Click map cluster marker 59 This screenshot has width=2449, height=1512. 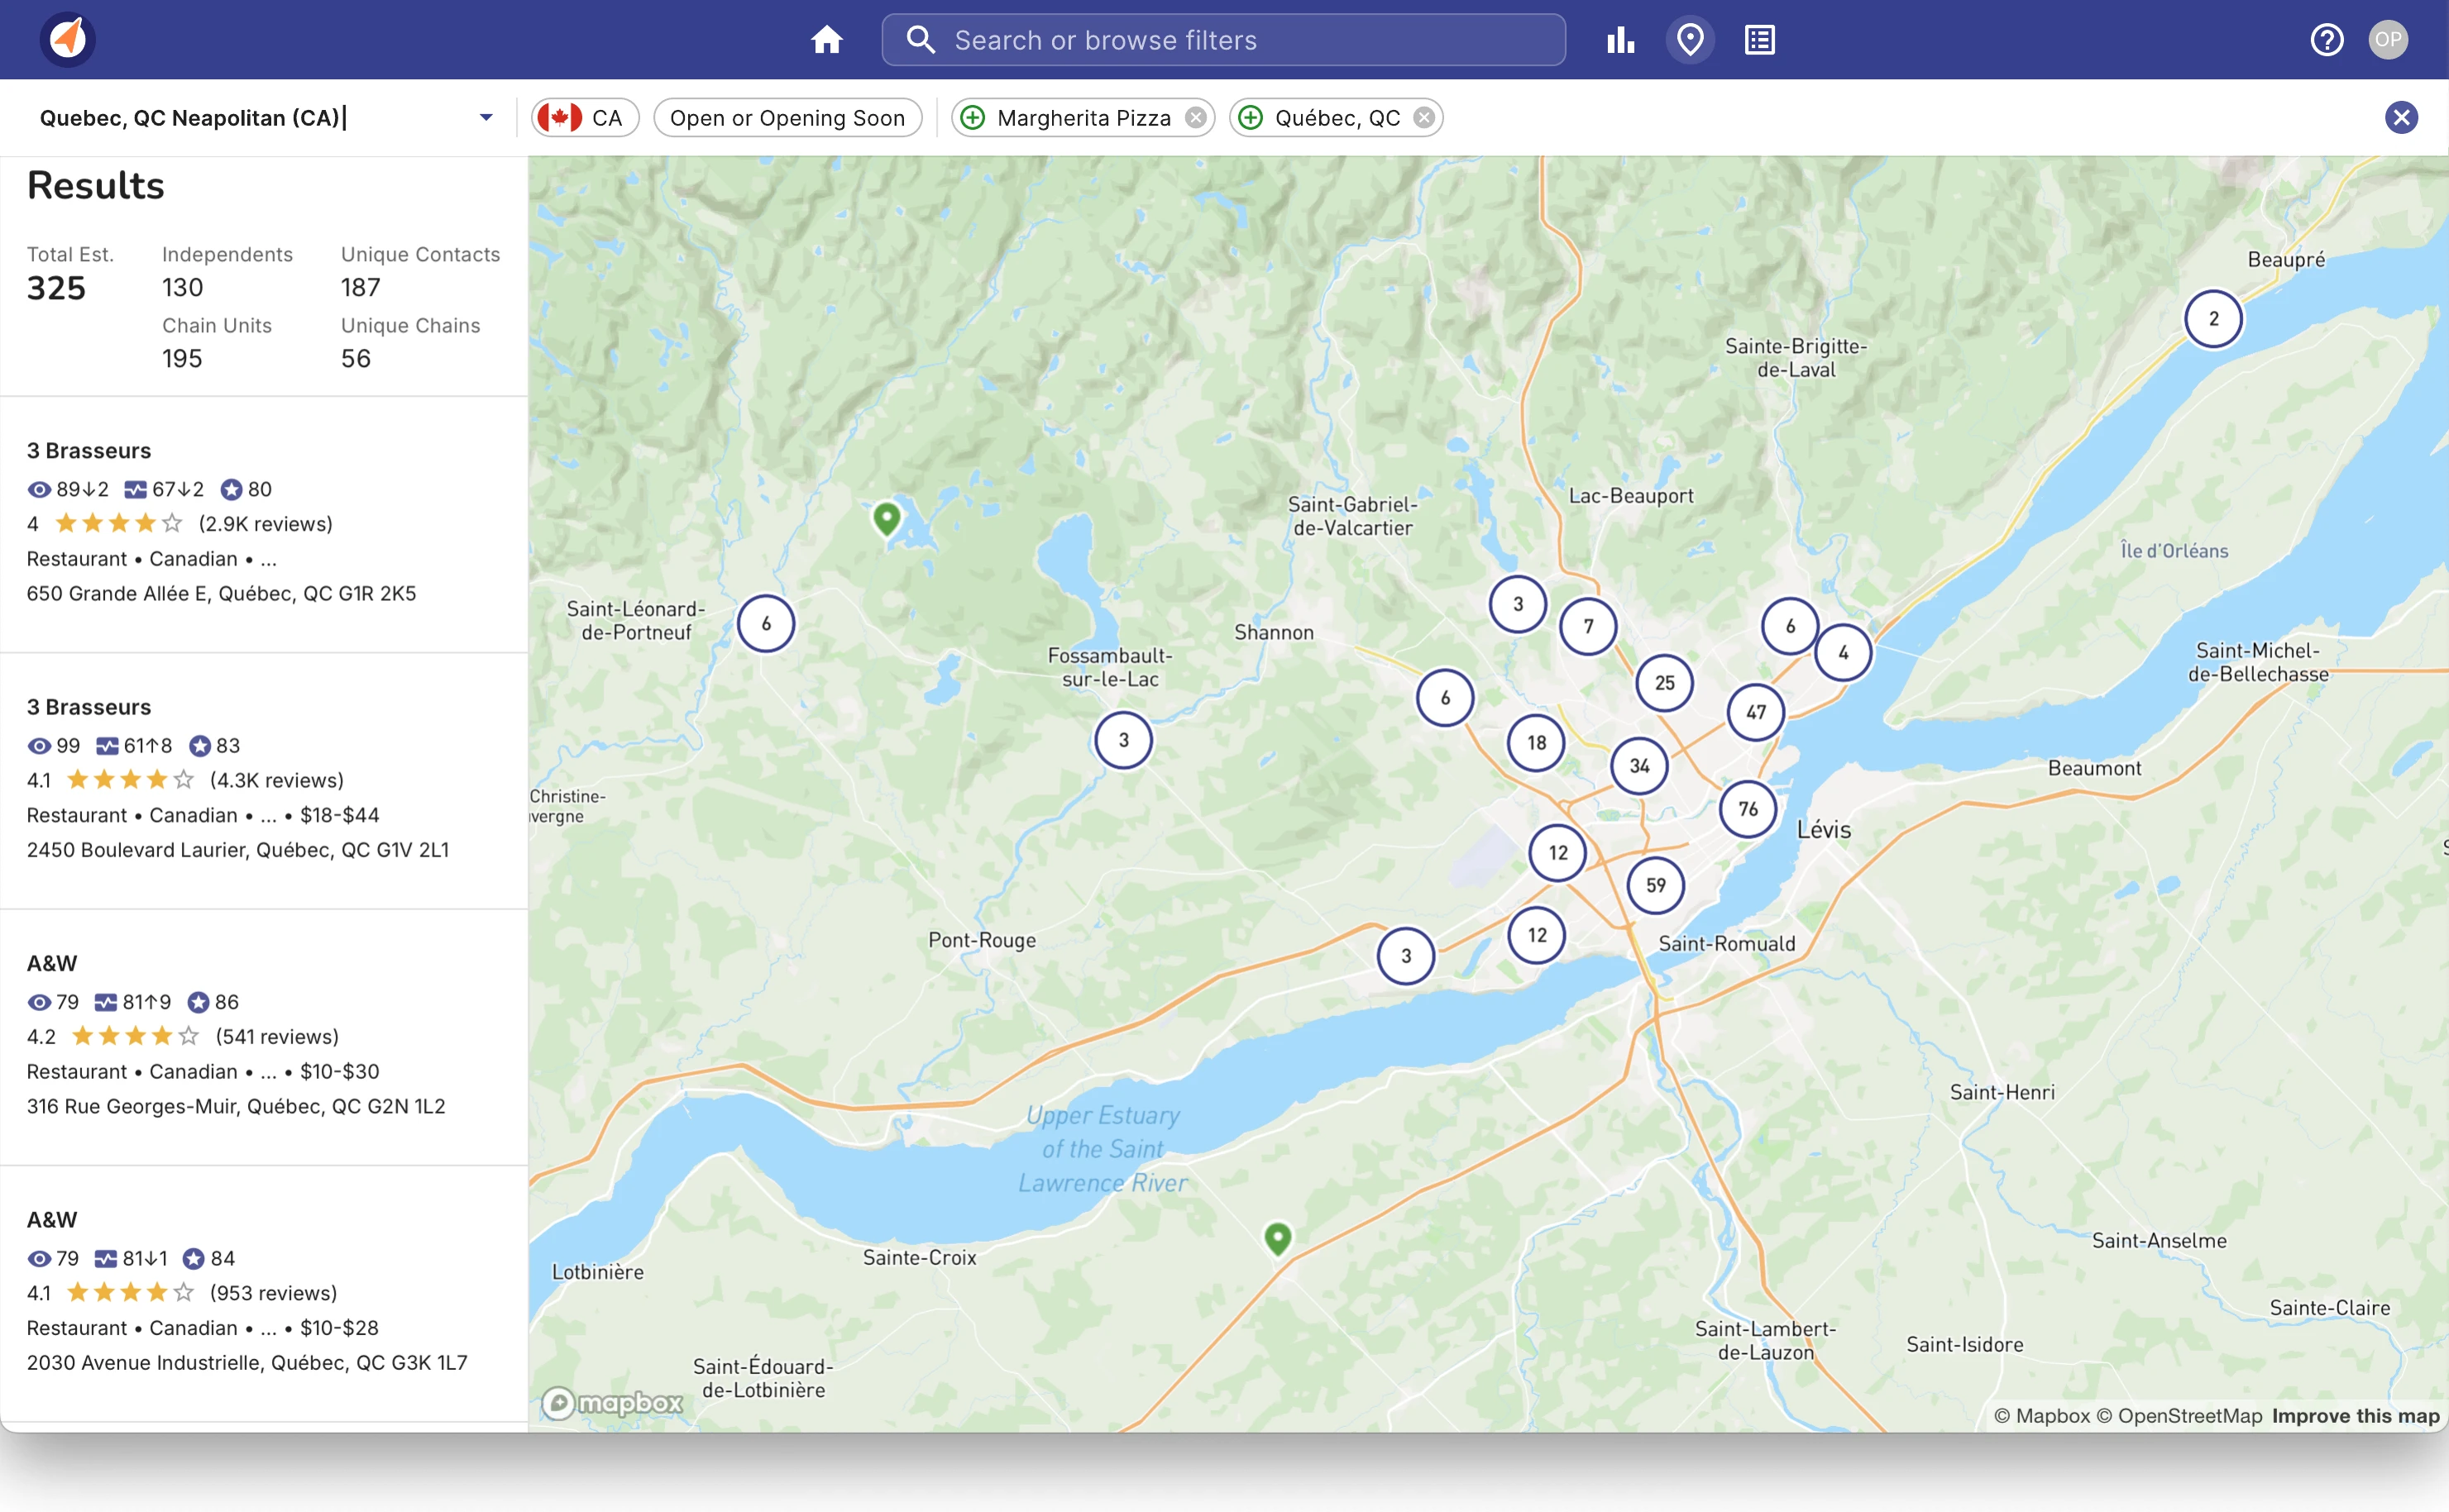(x=1656, y=885)
